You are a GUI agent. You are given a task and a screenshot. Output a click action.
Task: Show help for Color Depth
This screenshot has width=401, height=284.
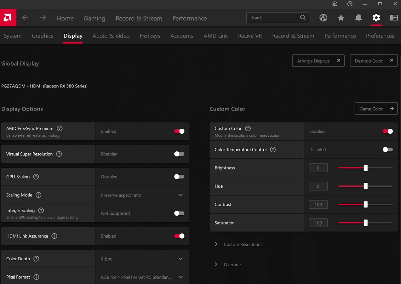tap(36, 259)
